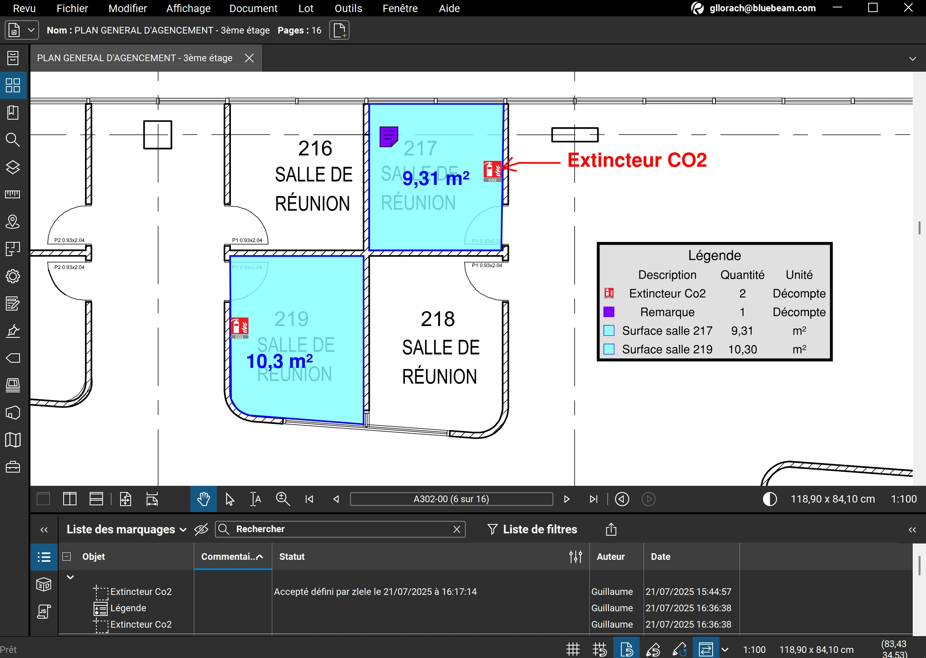The image size is (926, 658).
Task: Open the Layers panel icon
Action: coord(13,167)
